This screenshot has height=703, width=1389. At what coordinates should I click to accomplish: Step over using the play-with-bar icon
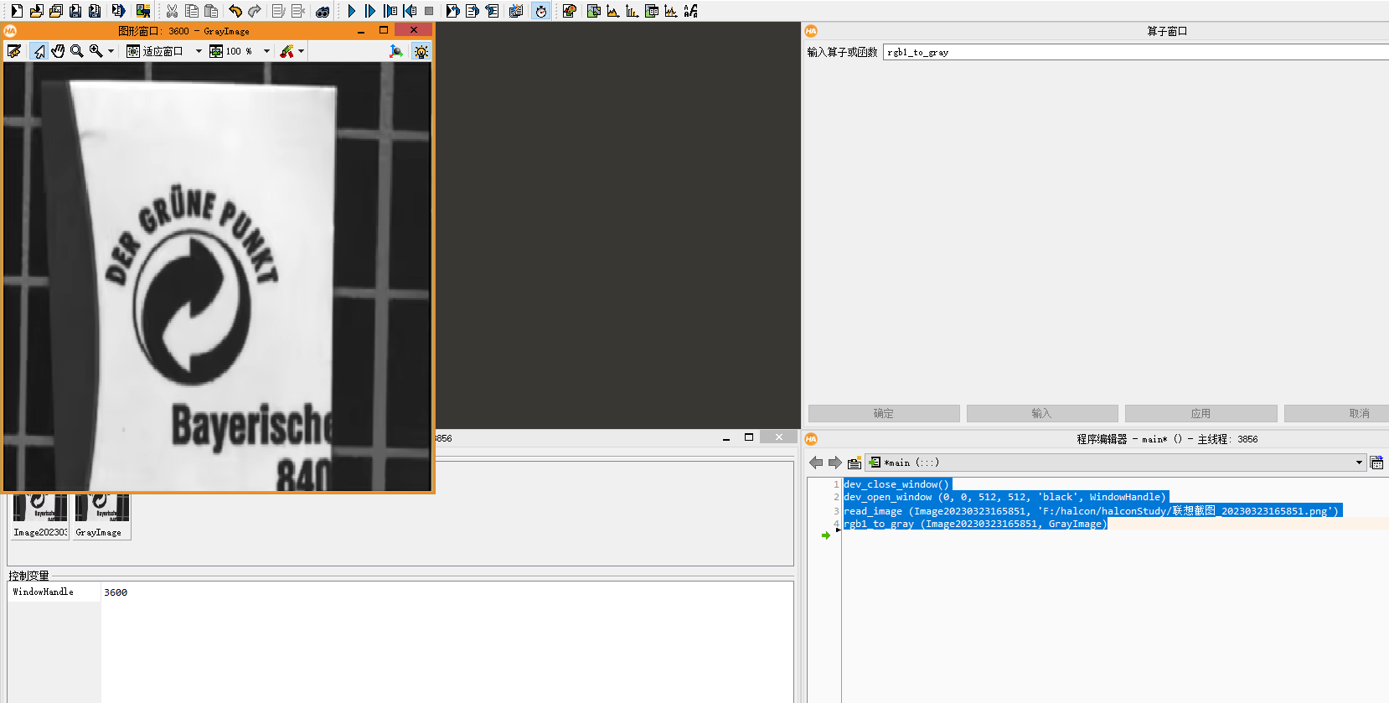(370, 11)
